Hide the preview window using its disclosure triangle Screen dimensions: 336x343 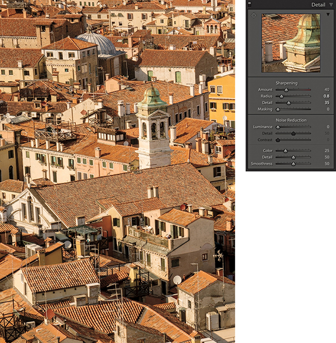click(328, 15)
